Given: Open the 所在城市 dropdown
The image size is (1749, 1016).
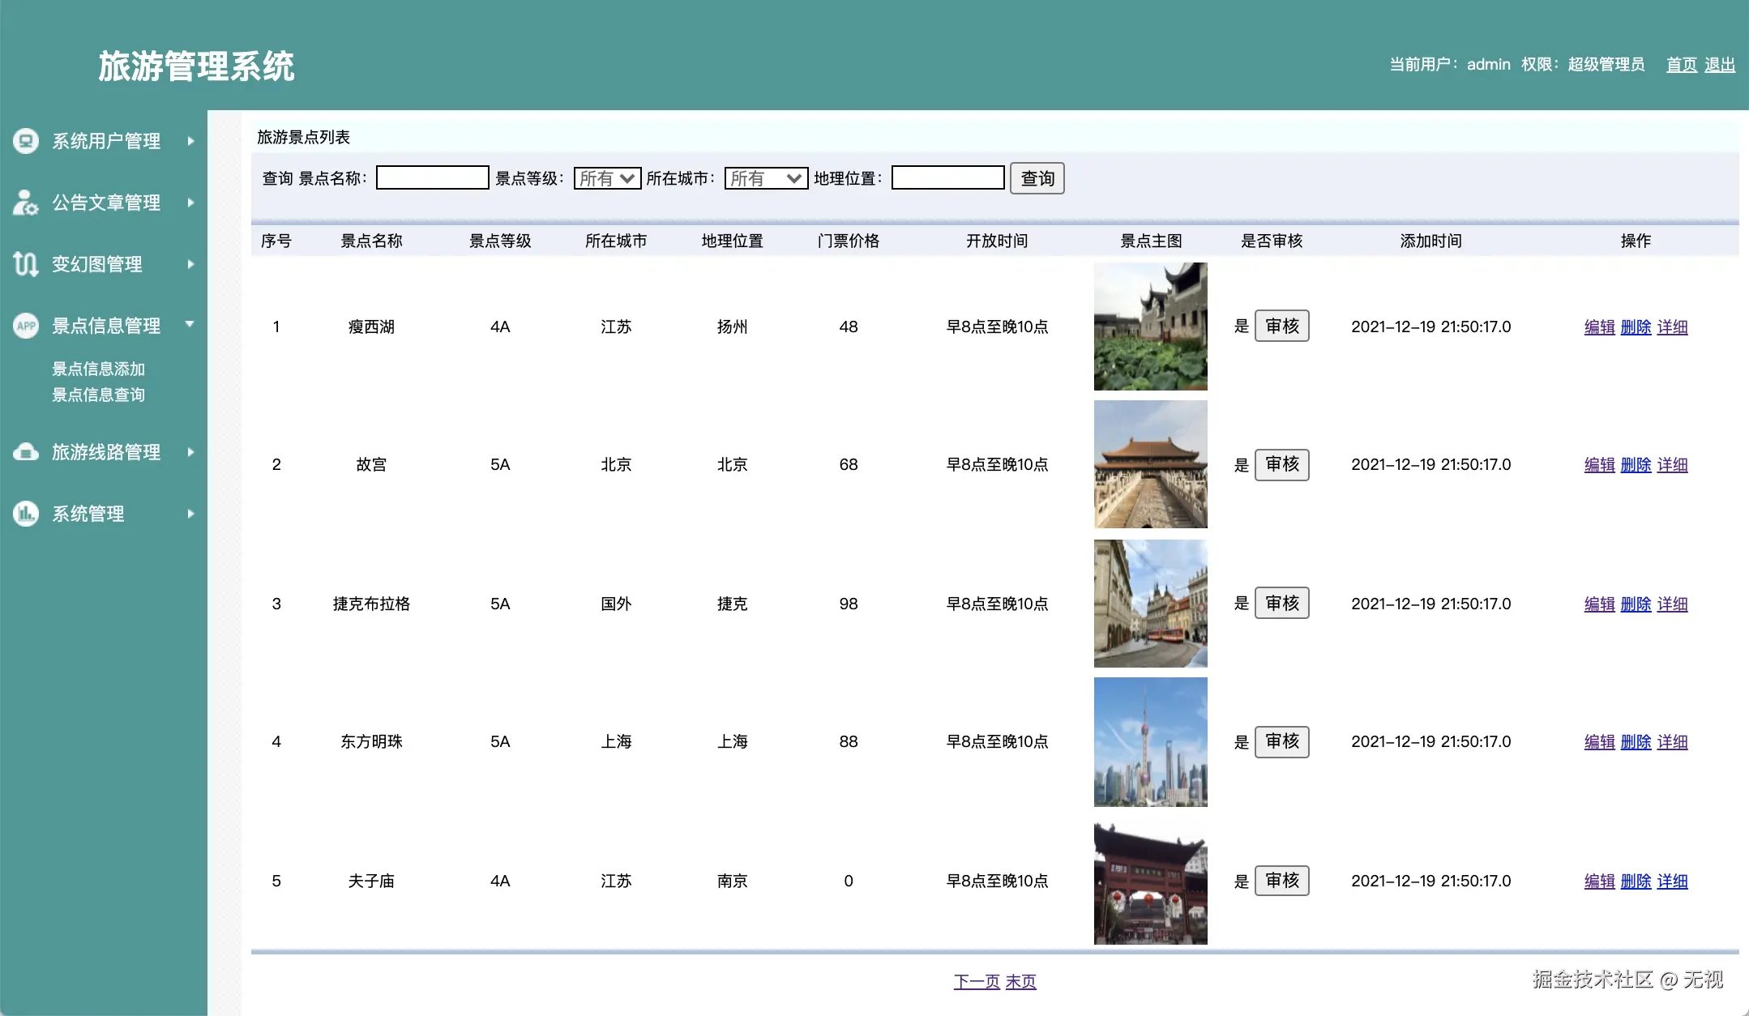Looking at the screenshot, I should (766, 178).
